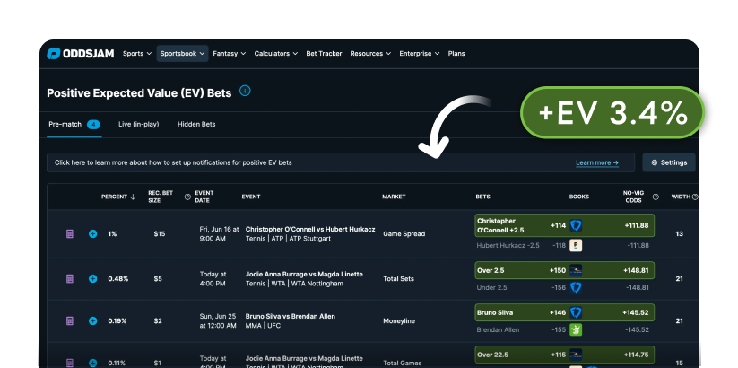Add the 1% O'Connell bet with plus icon

92,234
